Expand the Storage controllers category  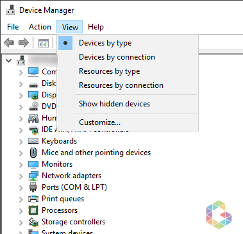pyautogui.click(x=21, y=222)
